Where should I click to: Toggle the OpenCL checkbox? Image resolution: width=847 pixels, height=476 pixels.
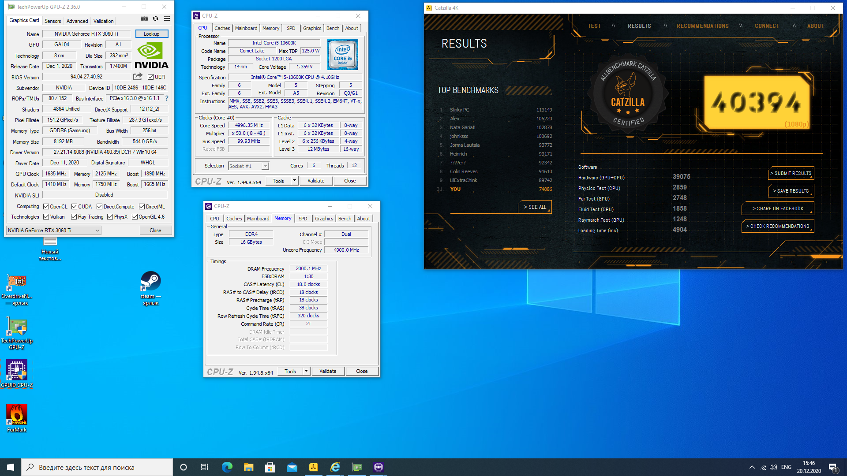click(x=46, y=206)
